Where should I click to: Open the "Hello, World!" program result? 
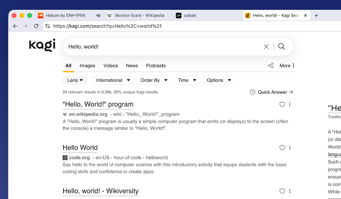click(x=98, y=104)
